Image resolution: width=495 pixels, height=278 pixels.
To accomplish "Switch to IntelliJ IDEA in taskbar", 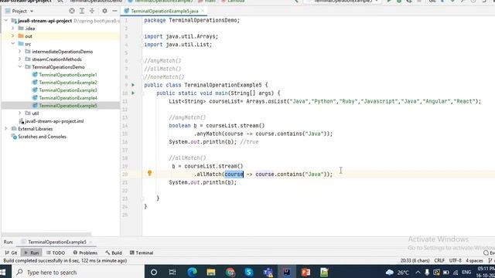I will (287, 272).
